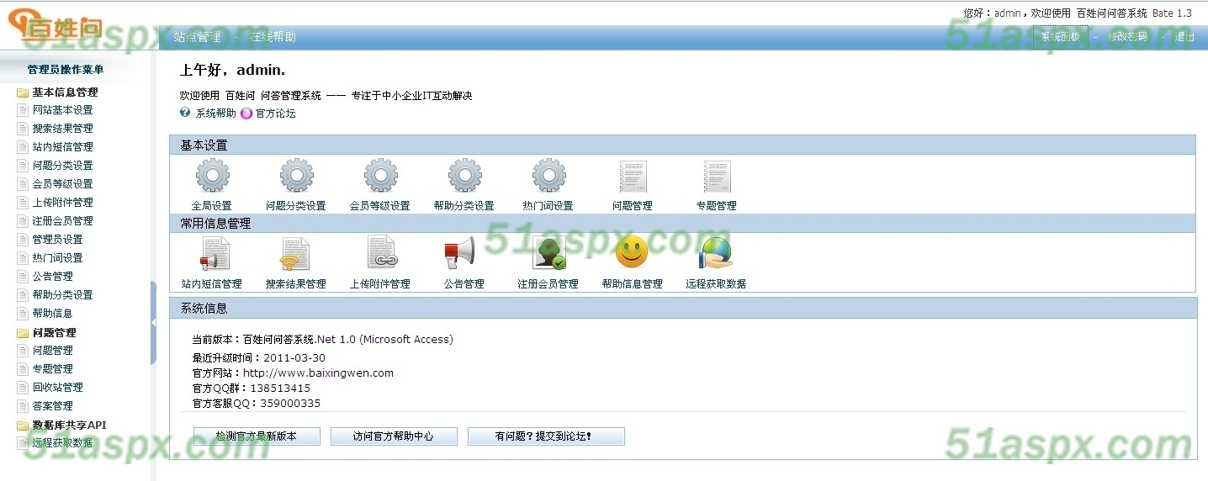
Task: Open the 注册会员管理 user icon
Action: point(548,252)
